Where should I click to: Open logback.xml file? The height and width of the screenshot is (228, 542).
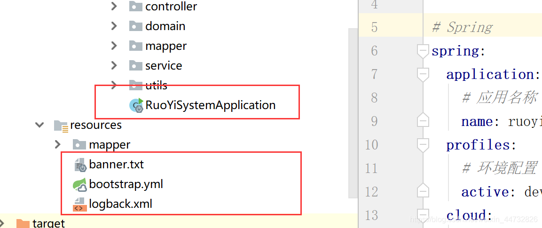tap(121, 204)
